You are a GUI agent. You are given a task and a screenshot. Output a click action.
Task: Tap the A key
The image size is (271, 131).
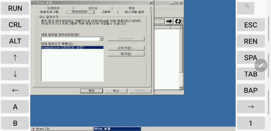tap(15, 107)
